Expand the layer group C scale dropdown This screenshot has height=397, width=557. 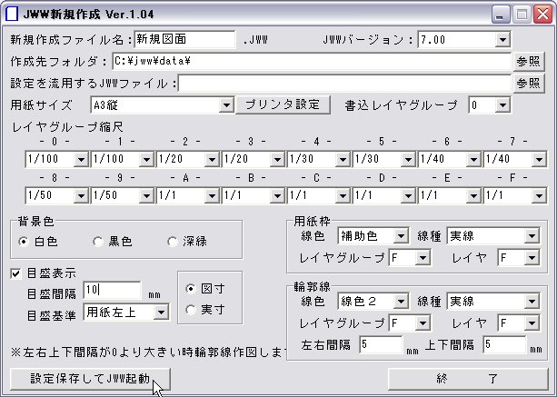pyautogui.click(x=343, y=195)
